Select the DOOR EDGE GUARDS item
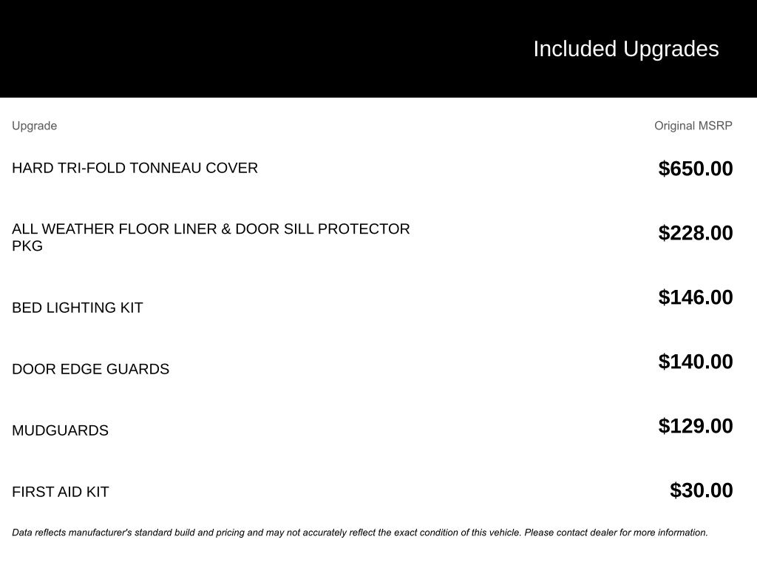 coord(90,368)
